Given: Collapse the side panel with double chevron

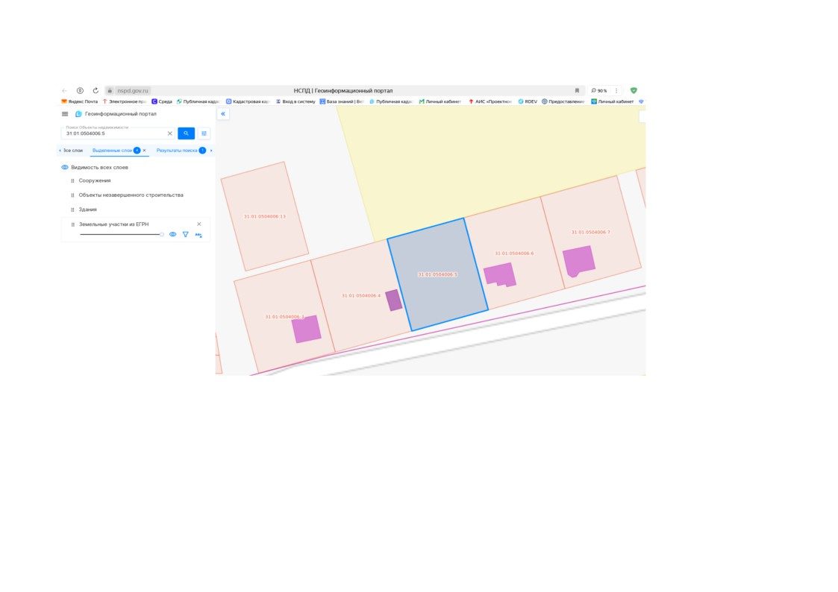Looking at the screenshot, I should [223, 113].
